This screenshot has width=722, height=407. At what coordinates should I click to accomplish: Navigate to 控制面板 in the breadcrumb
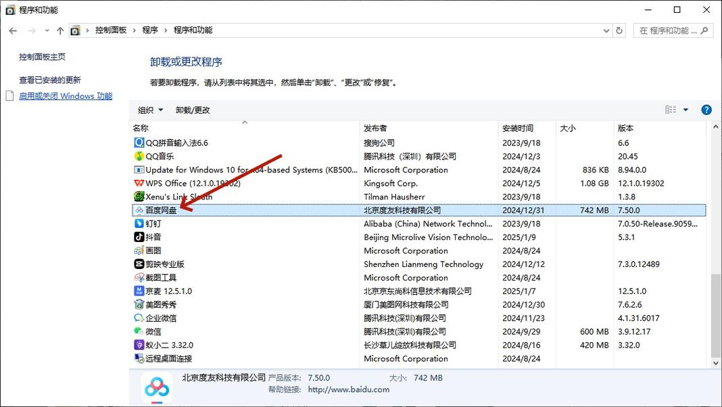pos(111,30)
